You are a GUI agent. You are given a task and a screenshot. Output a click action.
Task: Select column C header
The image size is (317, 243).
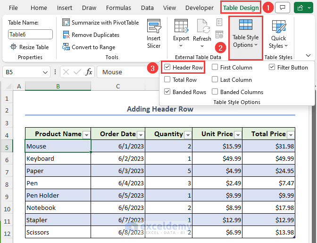pos(118,86)
